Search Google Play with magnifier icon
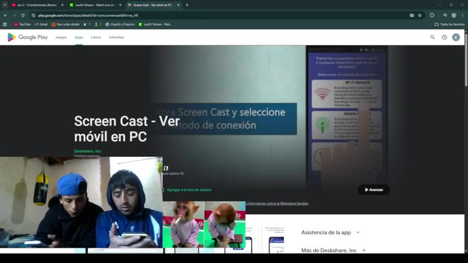 pos(432,37)
